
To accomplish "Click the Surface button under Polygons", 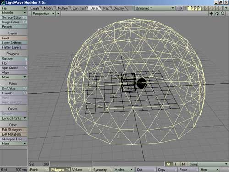I will [14, 59].
